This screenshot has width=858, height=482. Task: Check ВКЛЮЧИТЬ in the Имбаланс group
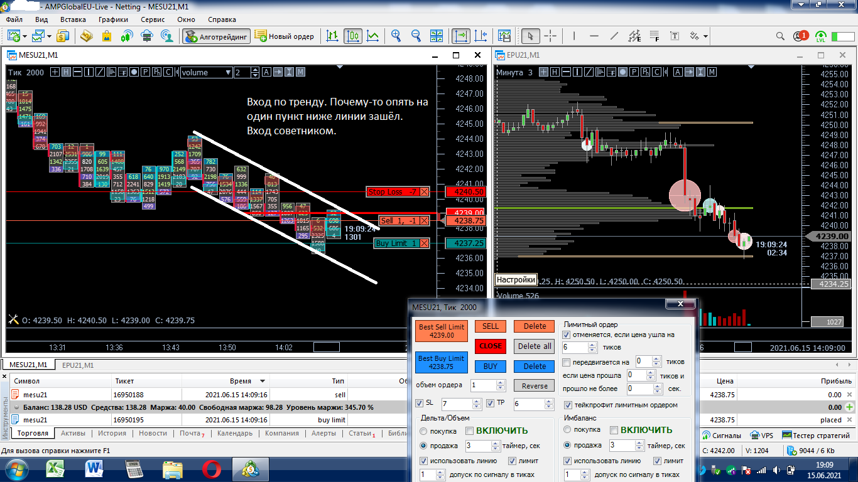click(x=614, y=430)
